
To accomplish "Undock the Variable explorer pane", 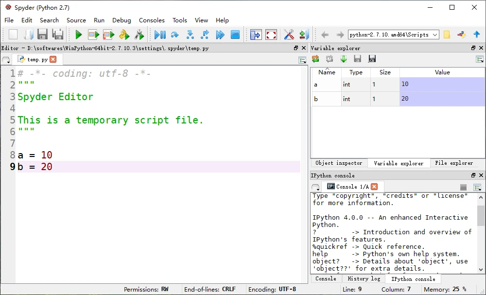I will pos(473,48).
